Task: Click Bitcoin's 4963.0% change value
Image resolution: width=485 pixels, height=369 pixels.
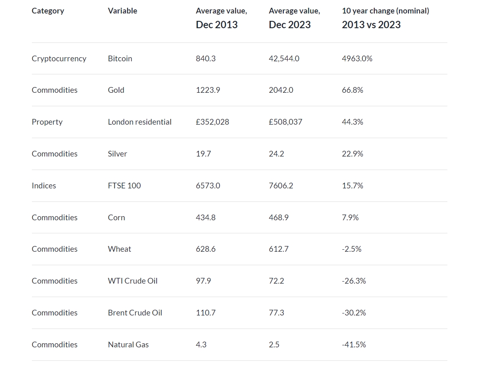Action: coord(357,58)
